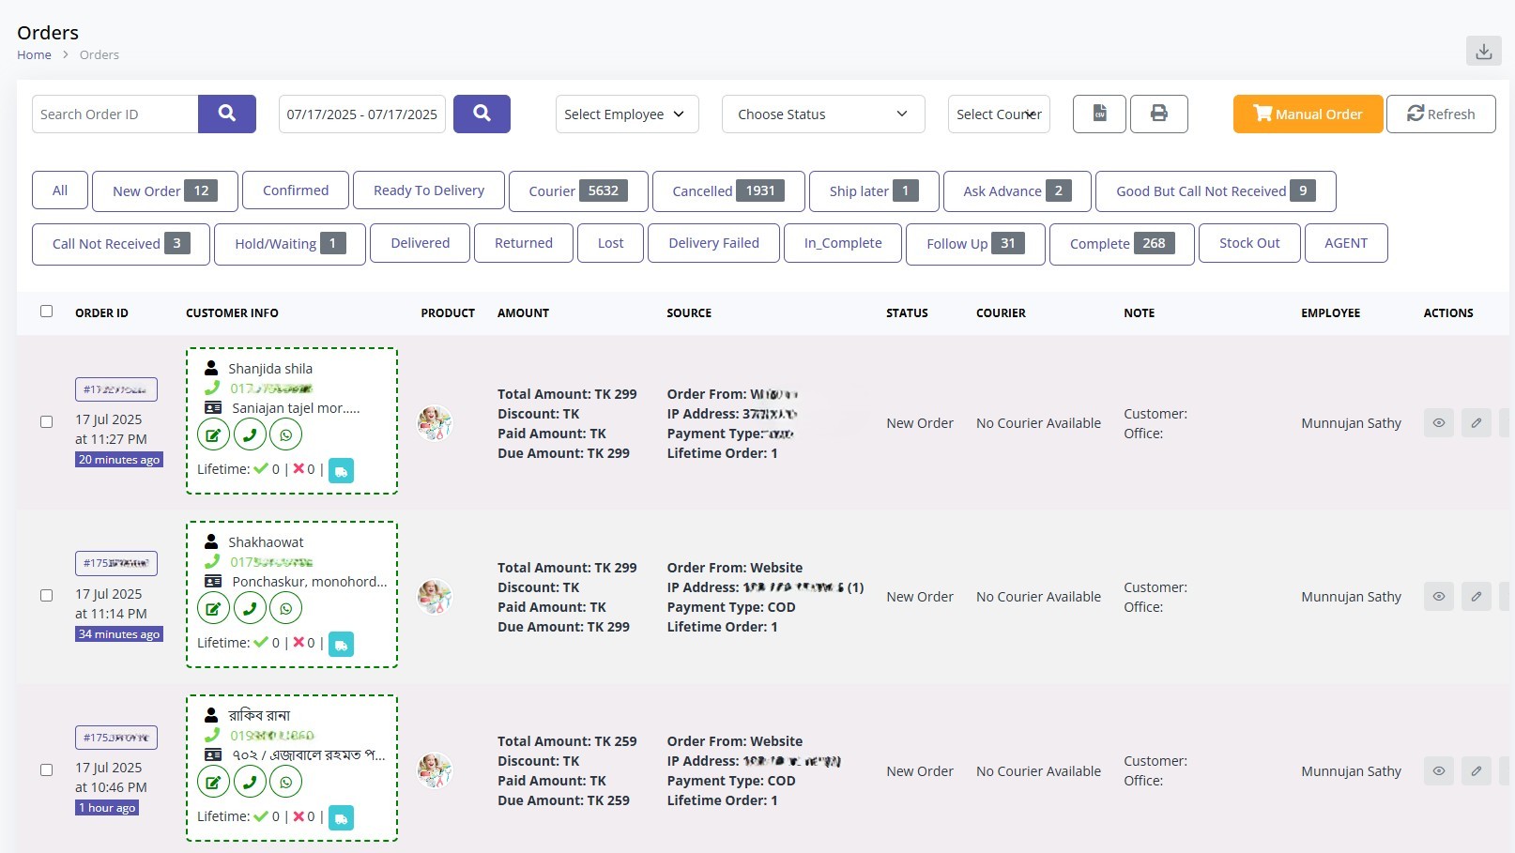Click the edit note icon for রাকিব রানা
Image resolution: width=1515 pixels, height=853 pixels.
coord(213,782)
